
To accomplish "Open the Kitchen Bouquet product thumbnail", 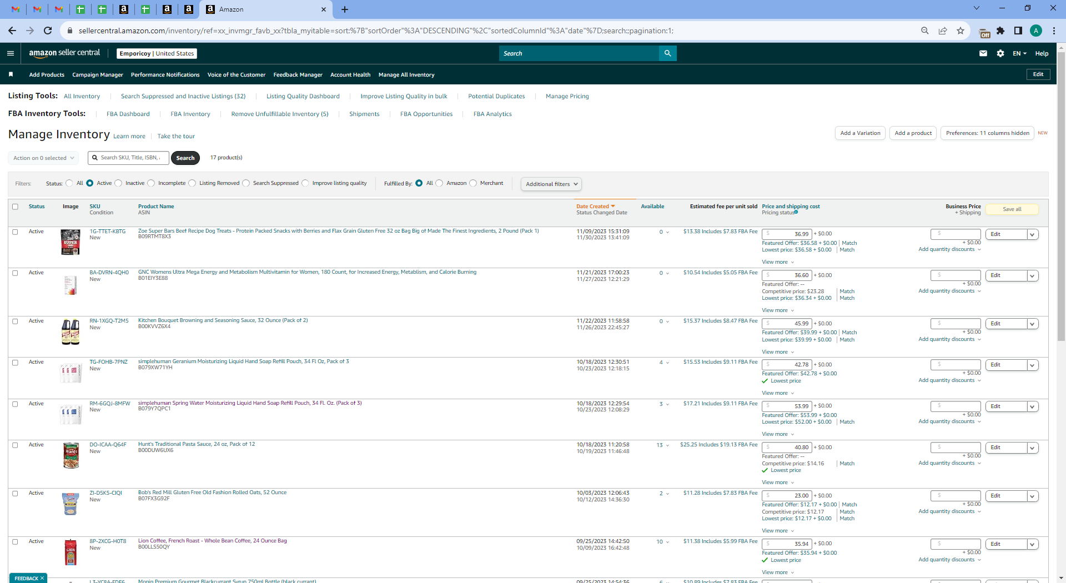I will pyautogui.click(x=71, y=332).
